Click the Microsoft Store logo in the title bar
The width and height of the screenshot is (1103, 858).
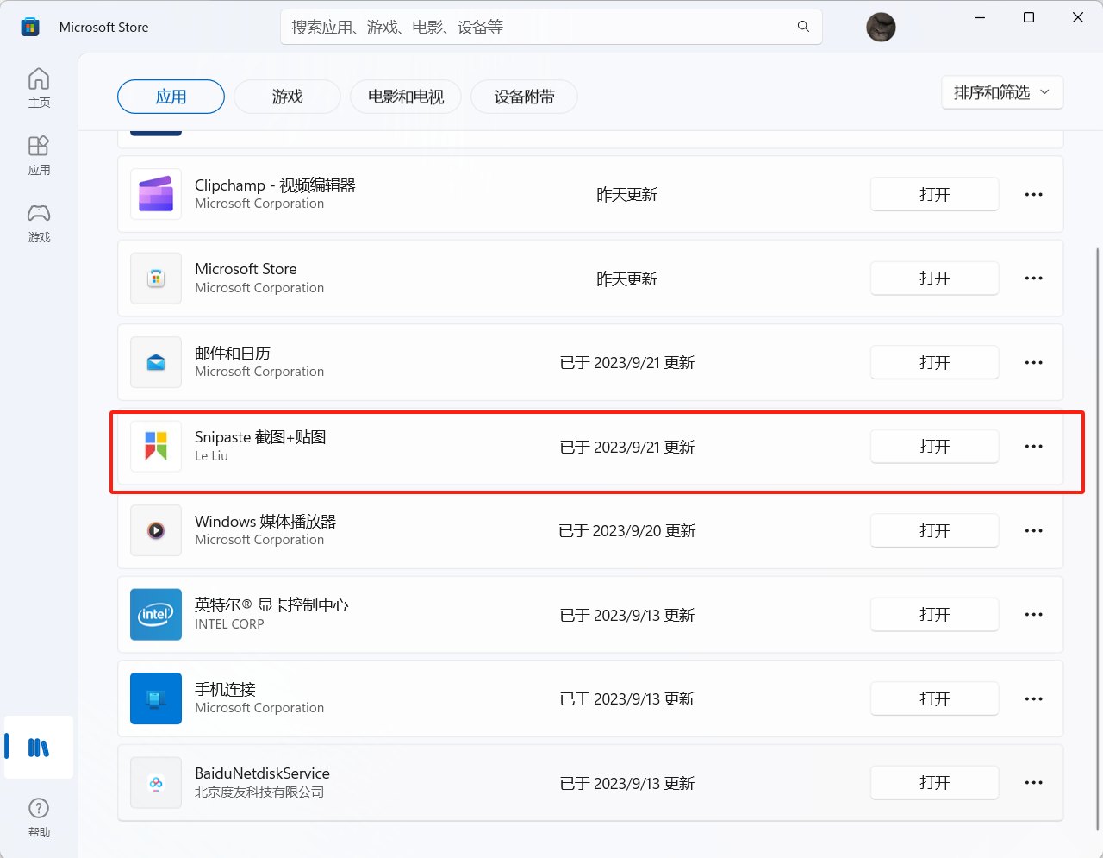pos(30,27)
